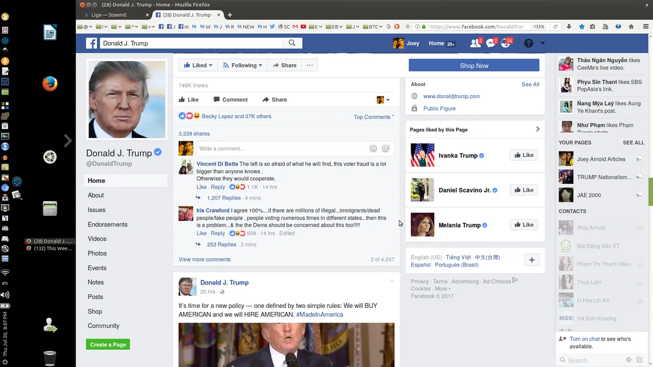Expand 1,207 Replies thread

point(223,198)
